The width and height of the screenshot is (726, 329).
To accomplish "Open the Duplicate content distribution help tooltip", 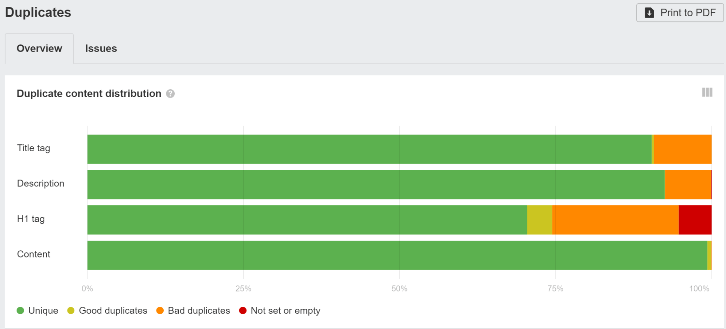I will pyautogui.click(x=171, y=94).
